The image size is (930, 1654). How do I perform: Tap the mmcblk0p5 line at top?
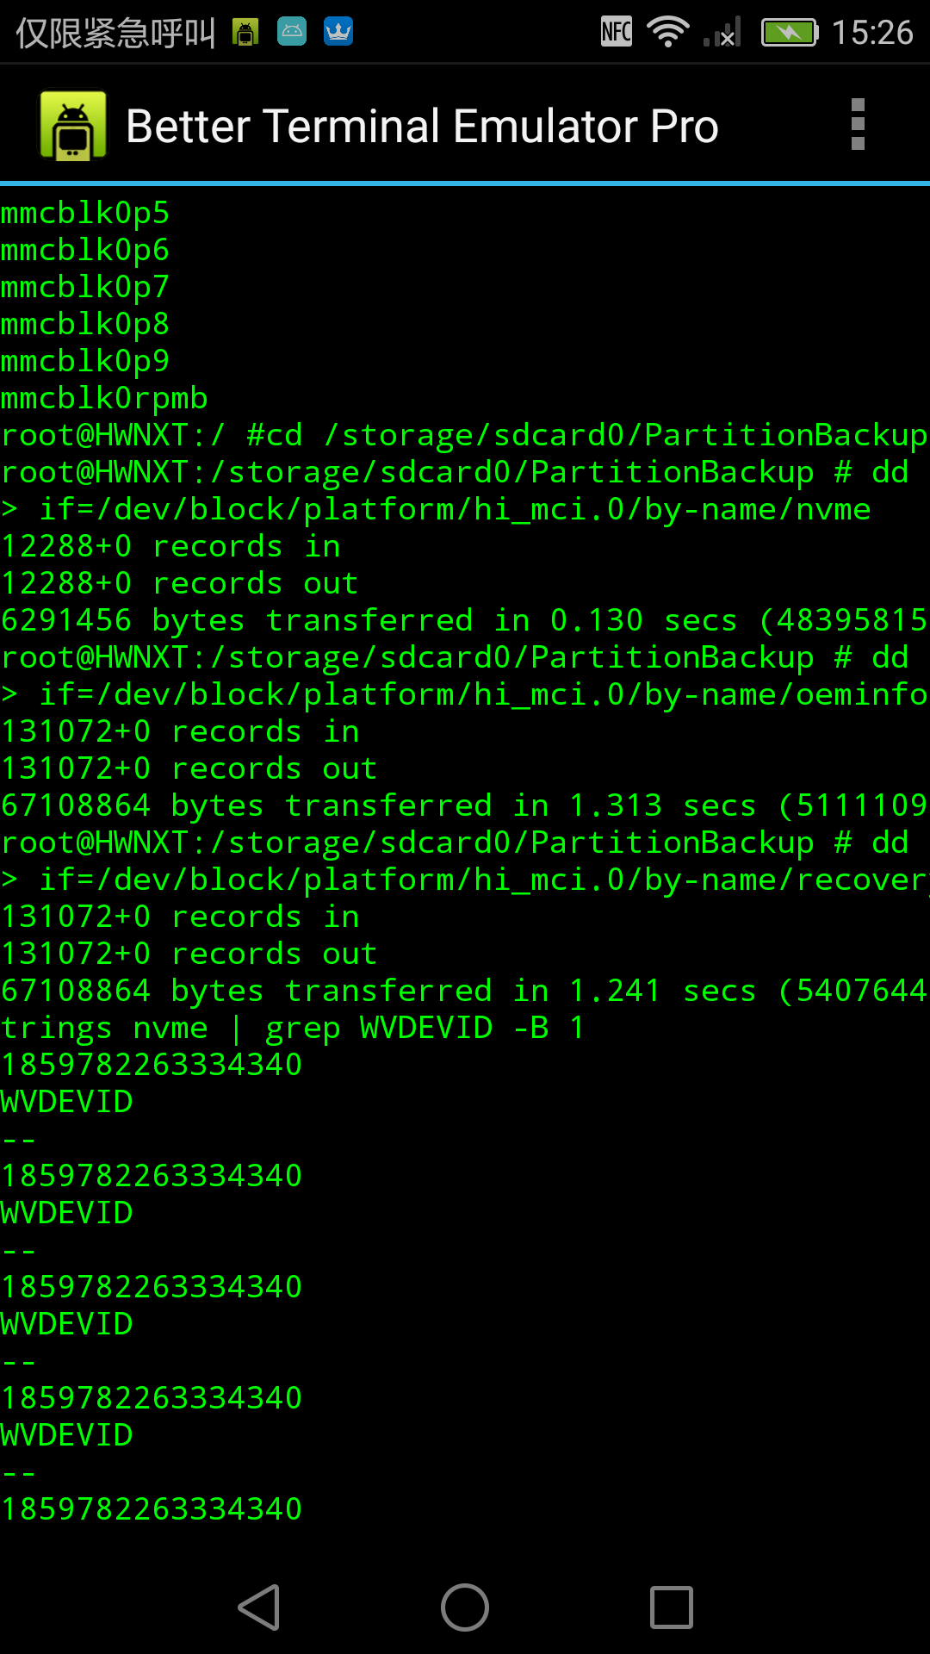pos(85,213)
